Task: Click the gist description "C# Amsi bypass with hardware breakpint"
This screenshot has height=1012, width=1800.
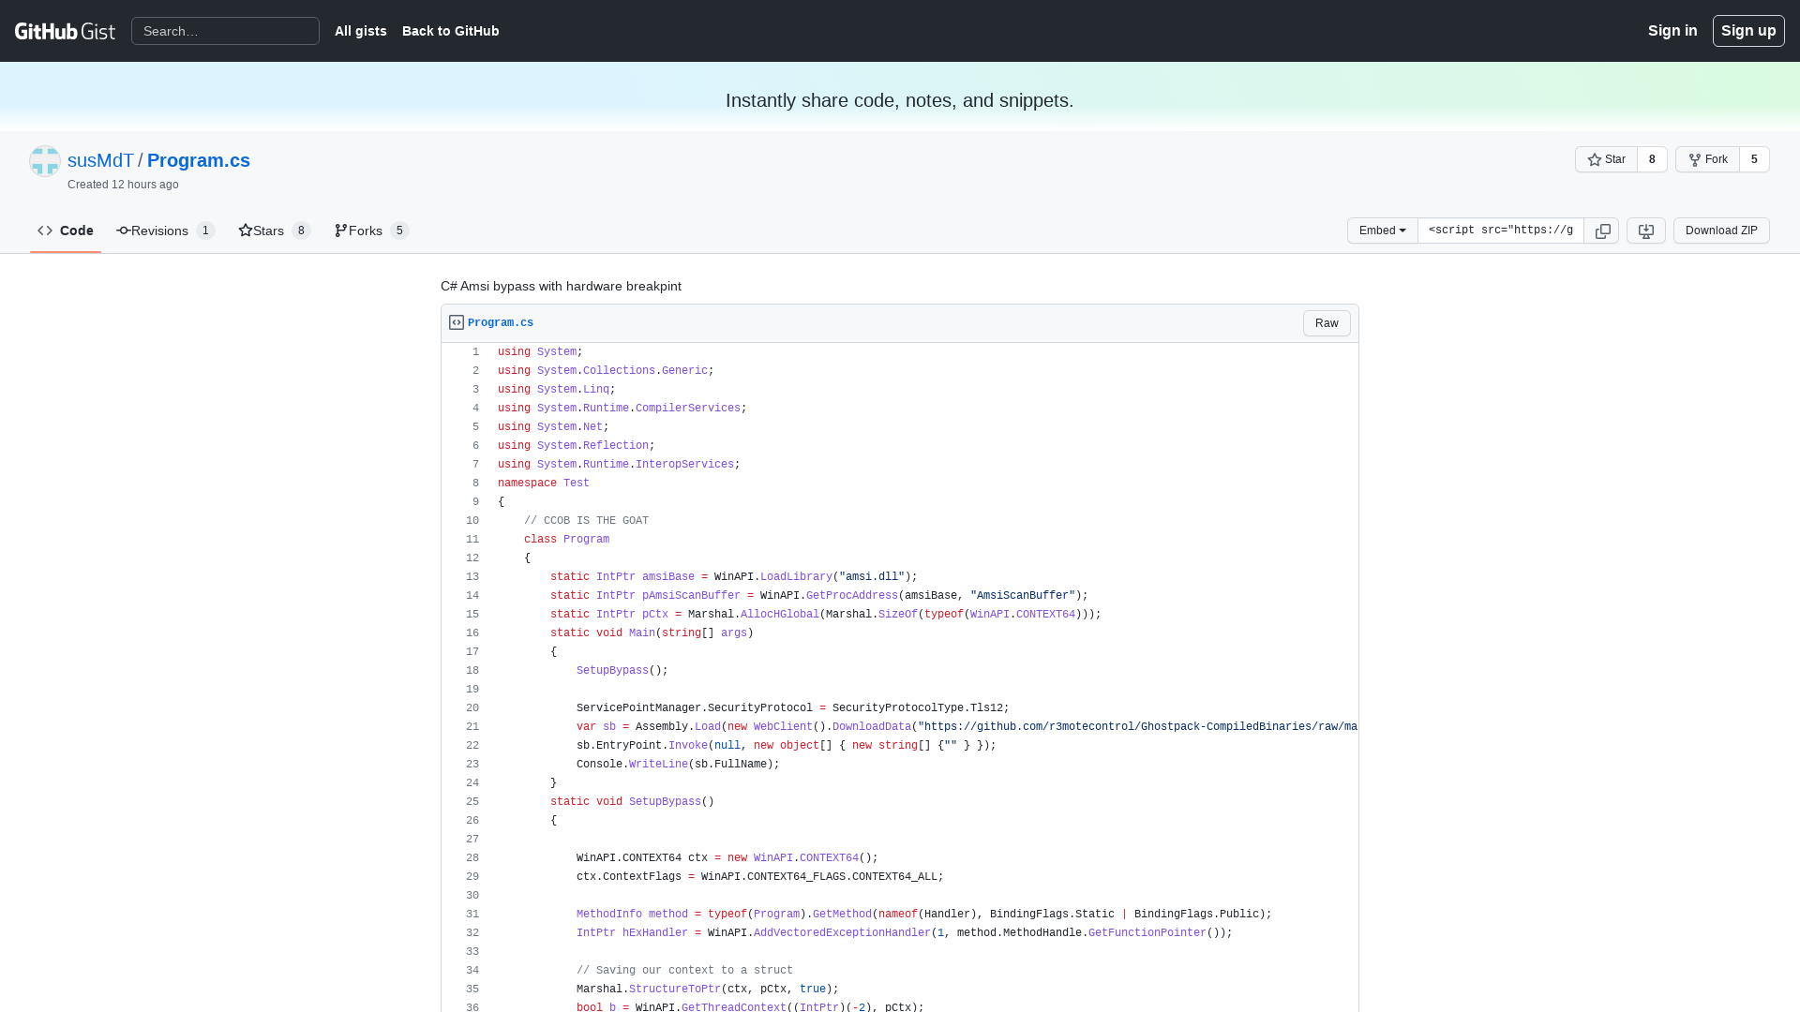Action: pos(561,286)
